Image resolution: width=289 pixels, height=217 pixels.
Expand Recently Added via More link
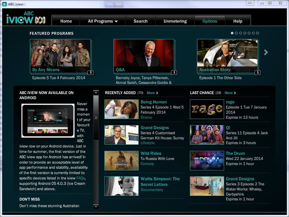click(x=152, y=93)
